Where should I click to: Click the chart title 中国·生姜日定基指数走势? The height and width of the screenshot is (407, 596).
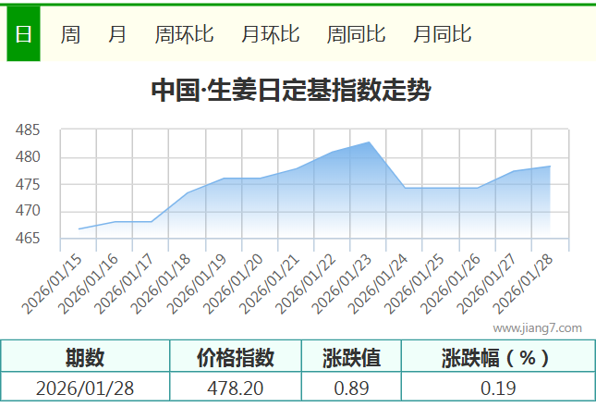[x=290, y=91]
